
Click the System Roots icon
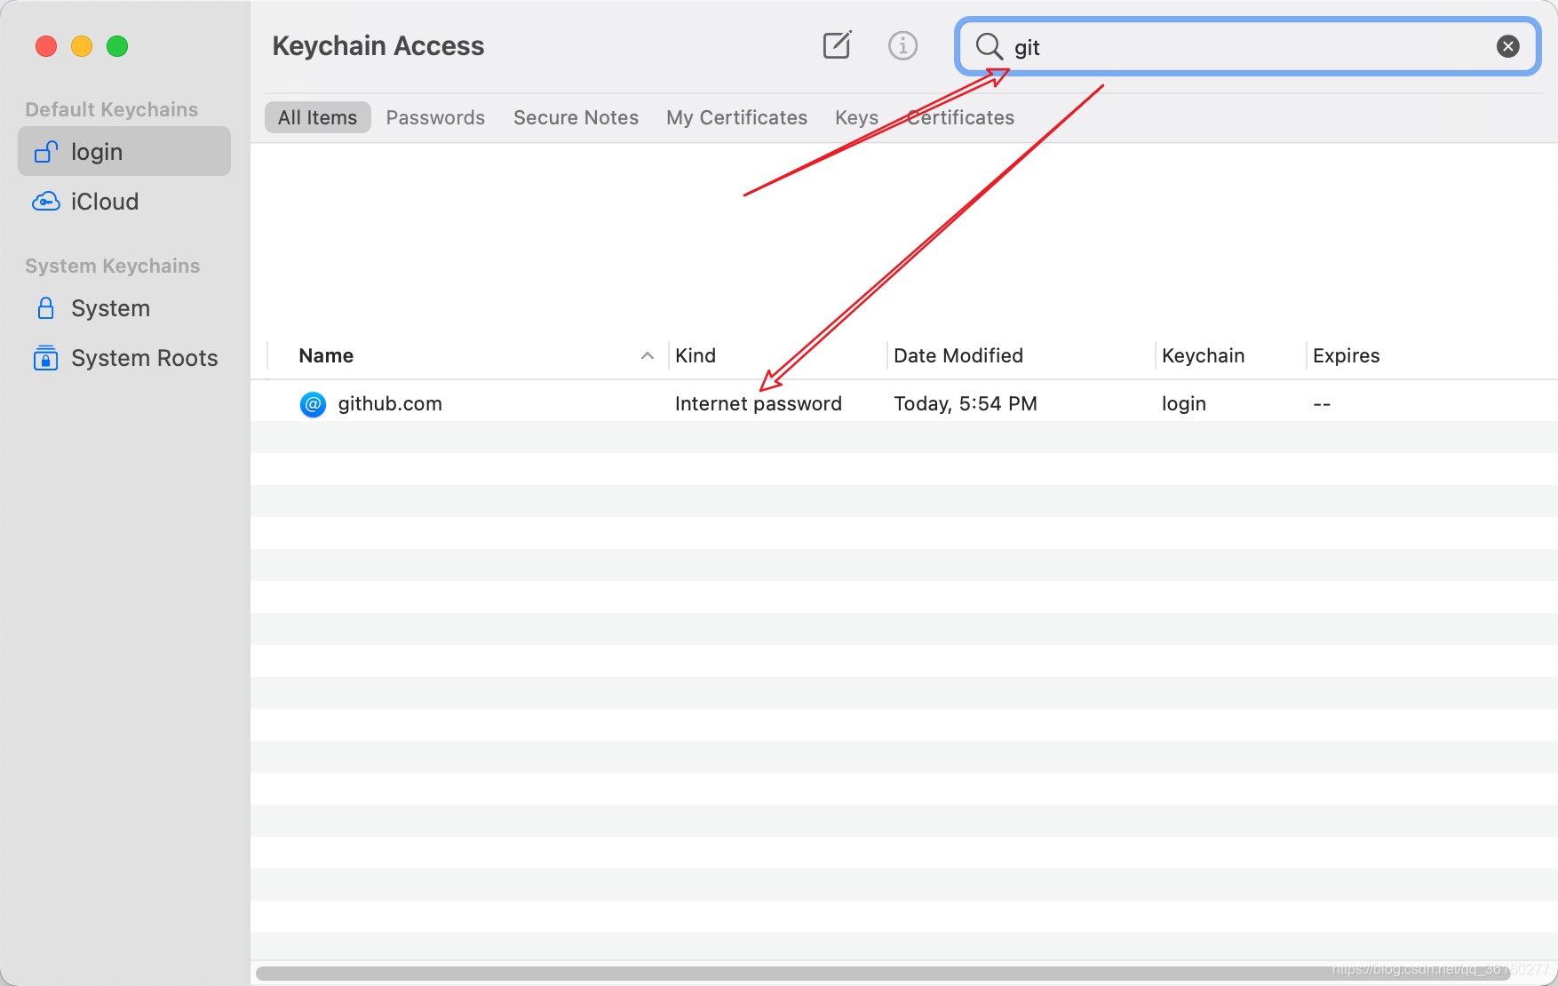46,358
